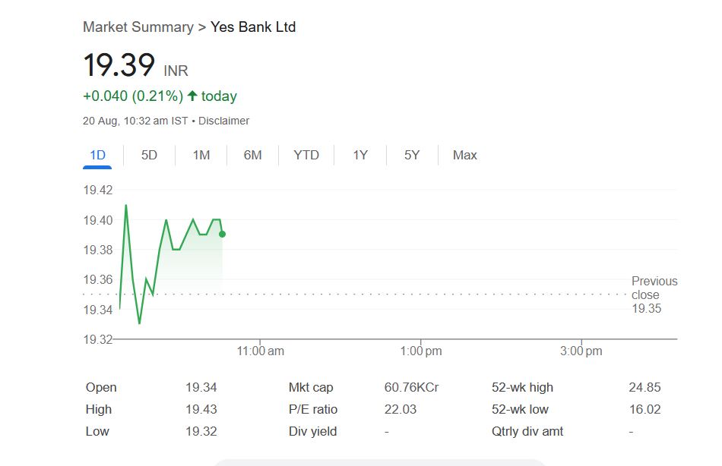Click the Yes Bank Ltd title
The image size is (722, 466).
pyautogui.click(x=253, y=27)
